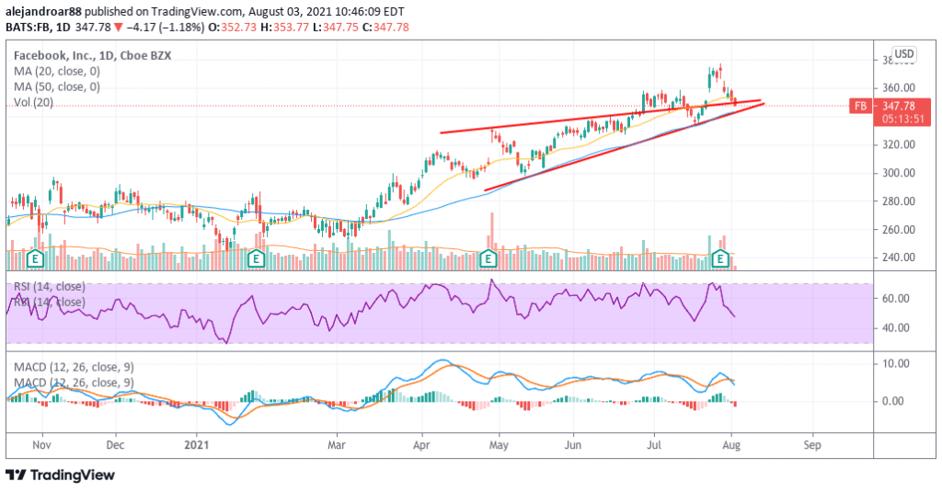This screenshot has height=492, width=942.
Task: Click the earnings E marker before August
Action: (x=719, y=259)
